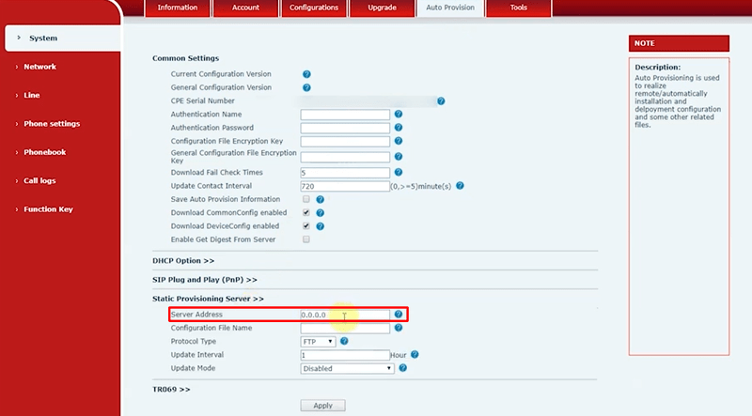Open the Update Mode dropdown

[x=346, y=369]
